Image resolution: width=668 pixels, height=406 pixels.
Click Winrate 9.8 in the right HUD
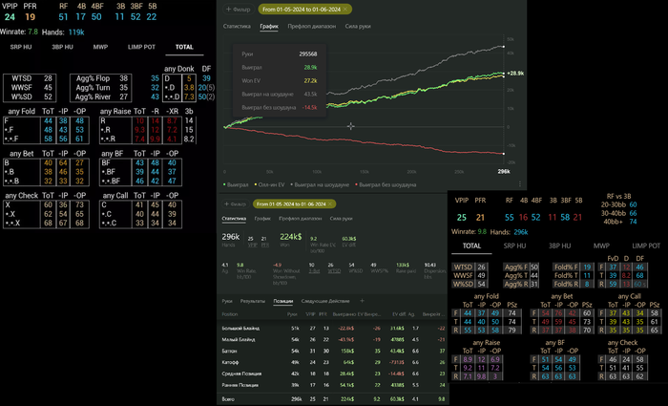coord(469,232)
